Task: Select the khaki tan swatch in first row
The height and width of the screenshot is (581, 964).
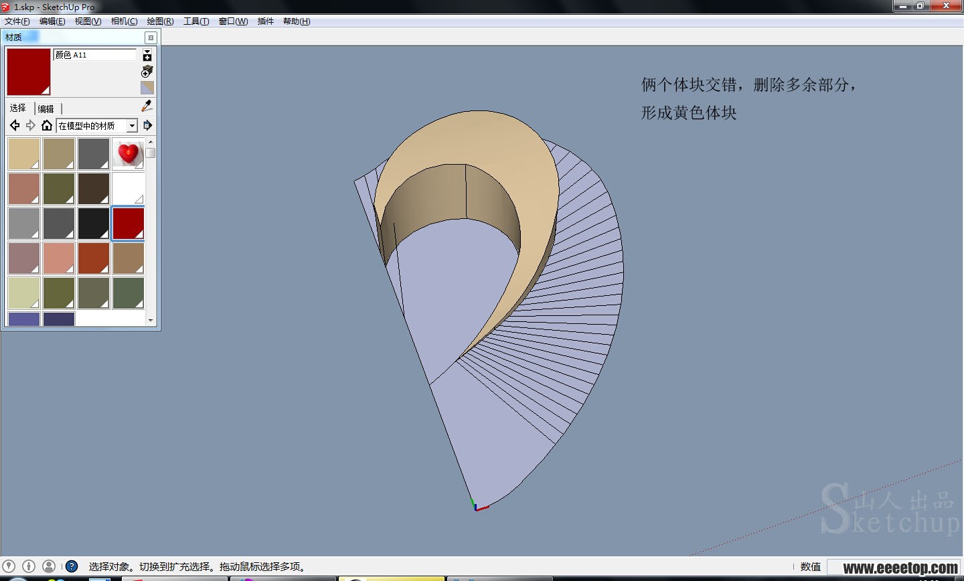Action: (59, 154)
